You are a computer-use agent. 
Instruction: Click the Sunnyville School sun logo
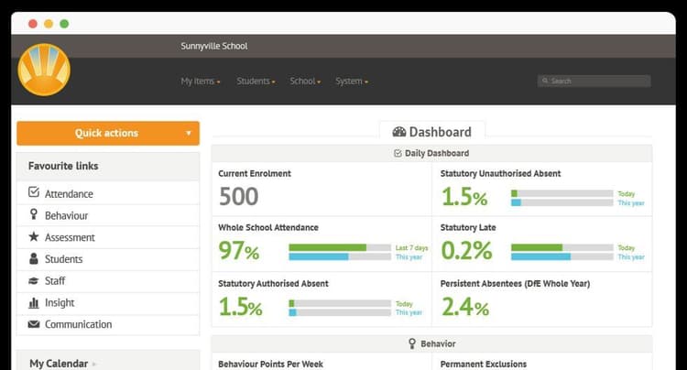pyautogui.click(x=44, y=70)
